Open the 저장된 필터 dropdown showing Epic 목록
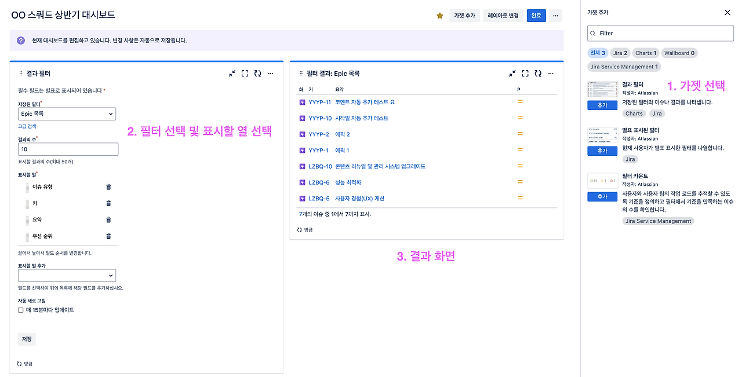Screen dimensions: 742x377 (x=67, y=114)
